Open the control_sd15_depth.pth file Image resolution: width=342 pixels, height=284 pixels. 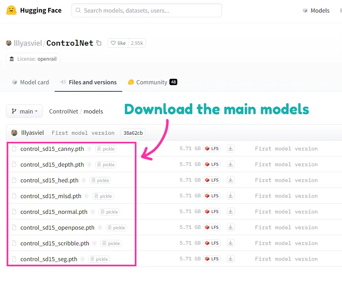pyautogui.click(x=52, y=165)
